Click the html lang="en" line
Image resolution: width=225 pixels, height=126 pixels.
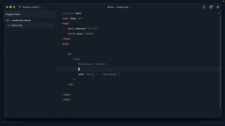[x=72, y=19]
